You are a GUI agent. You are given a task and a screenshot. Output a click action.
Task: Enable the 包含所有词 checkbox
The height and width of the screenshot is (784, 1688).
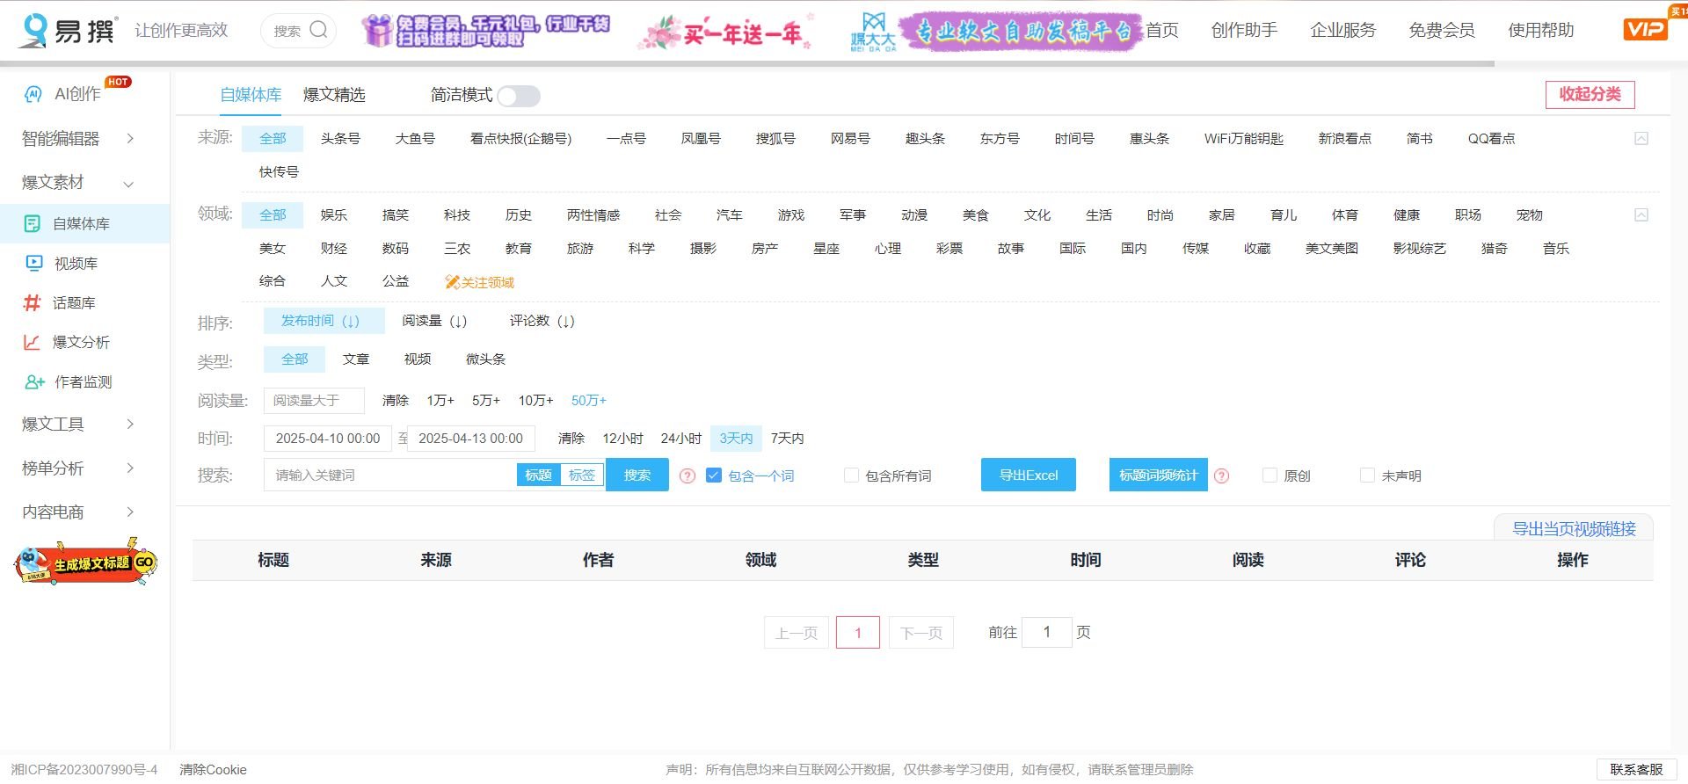pyautogui.click(x=851, y=475)
